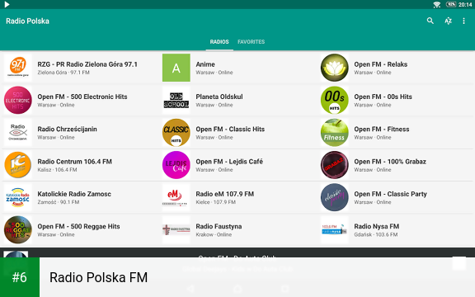The height and width of the screenshot is (297, 475).
Task: Tap the Classic Party blue logo
Action: (x=335, y=197)
